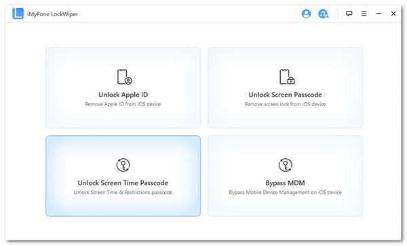Click the Bypass MDM key icon
Screen dimensions: 407x246
click(286, 165)
